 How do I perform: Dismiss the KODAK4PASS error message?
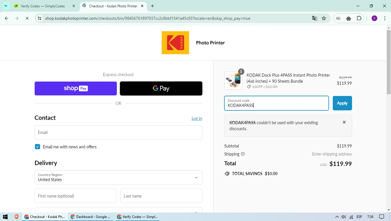(x=344, y=122)
